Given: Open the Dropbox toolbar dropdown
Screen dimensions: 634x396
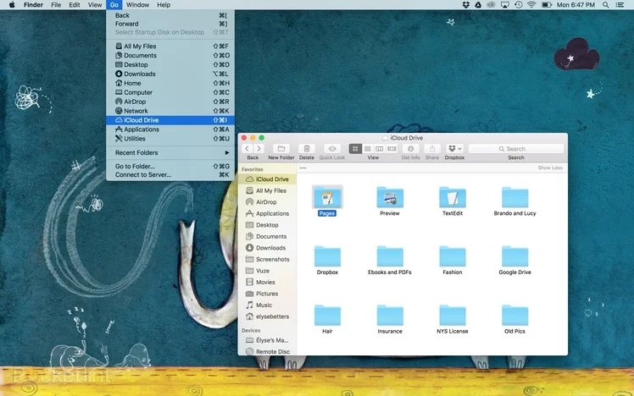Looking at the screenshot, I should click(454, 149).
